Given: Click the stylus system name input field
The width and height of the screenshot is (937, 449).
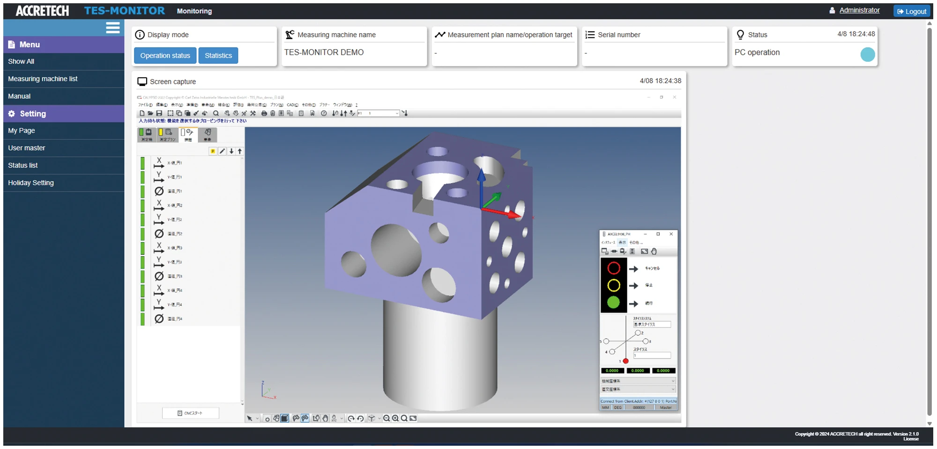Looking at the screenshot, I should point(652,324).
